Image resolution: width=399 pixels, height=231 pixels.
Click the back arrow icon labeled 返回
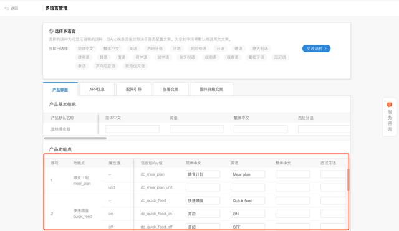tap(7, 8)
